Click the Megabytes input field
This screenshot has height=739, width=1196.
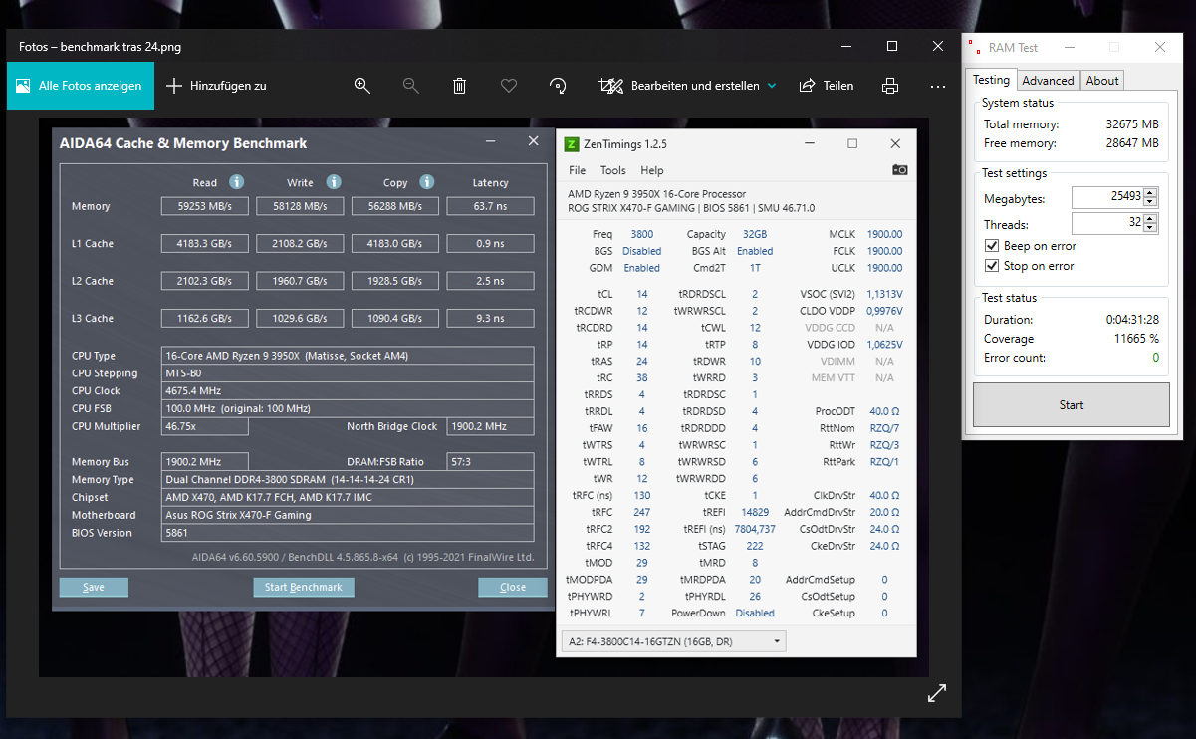tap(1107, 197)
